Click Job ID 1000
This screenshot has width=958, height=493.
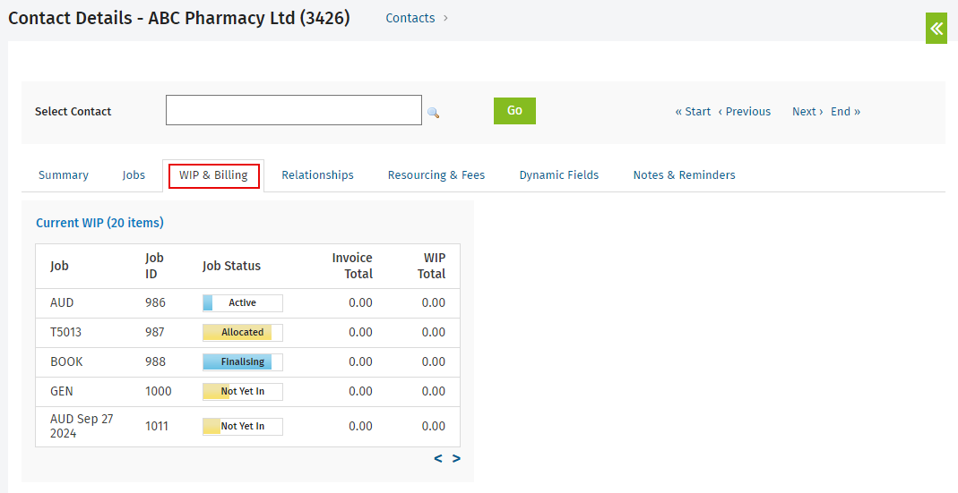tap(159, 391)
